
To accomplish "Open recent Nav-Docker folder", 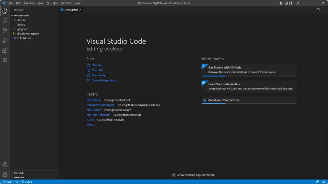I will [94, 110].
